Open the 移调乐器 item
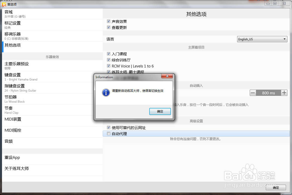This screenshot has height=195, width=292. click(53, 36)
